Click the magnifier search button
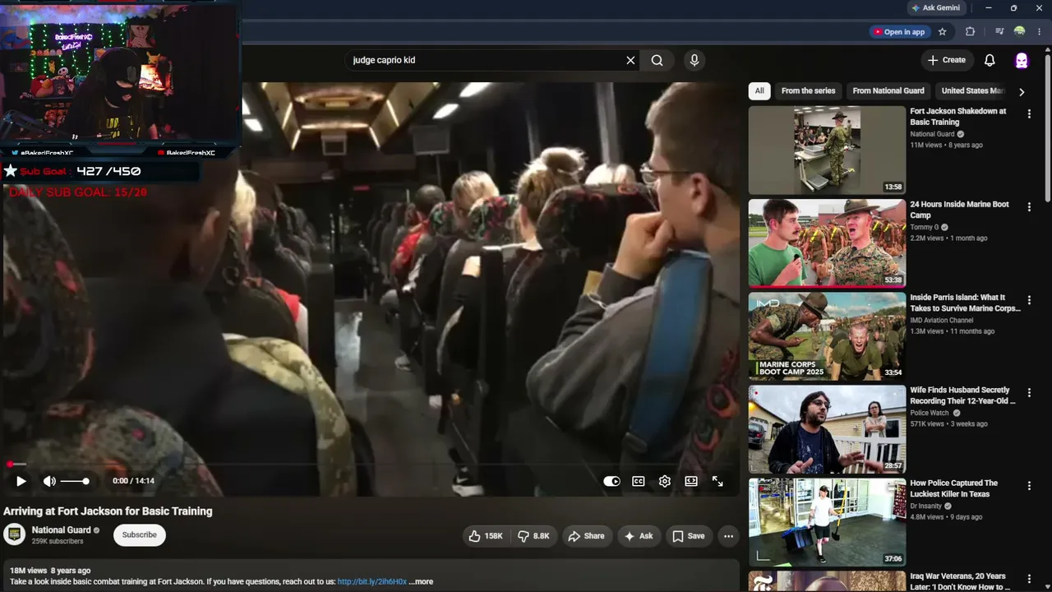The width and height of the screenshot is (1052, 592). 657,60
